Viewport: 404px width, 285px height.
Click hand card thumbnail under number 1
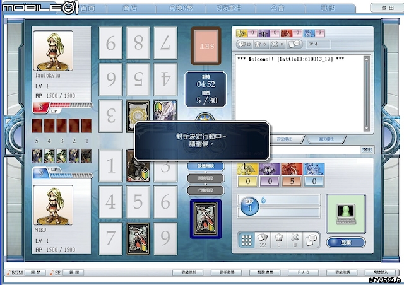click(86, 156)
